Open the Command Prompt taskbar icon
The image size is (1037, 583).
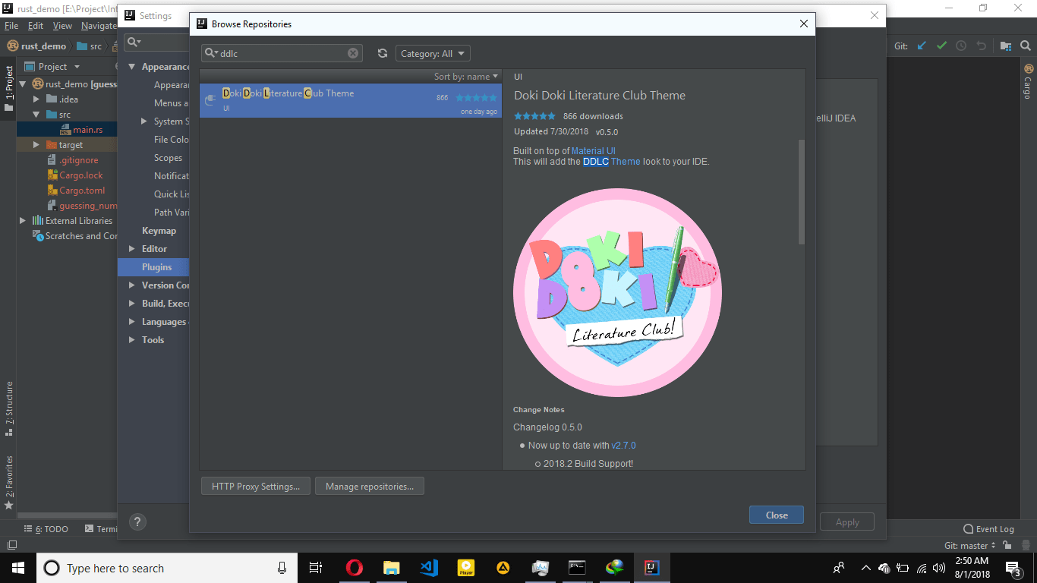point(577,567)
